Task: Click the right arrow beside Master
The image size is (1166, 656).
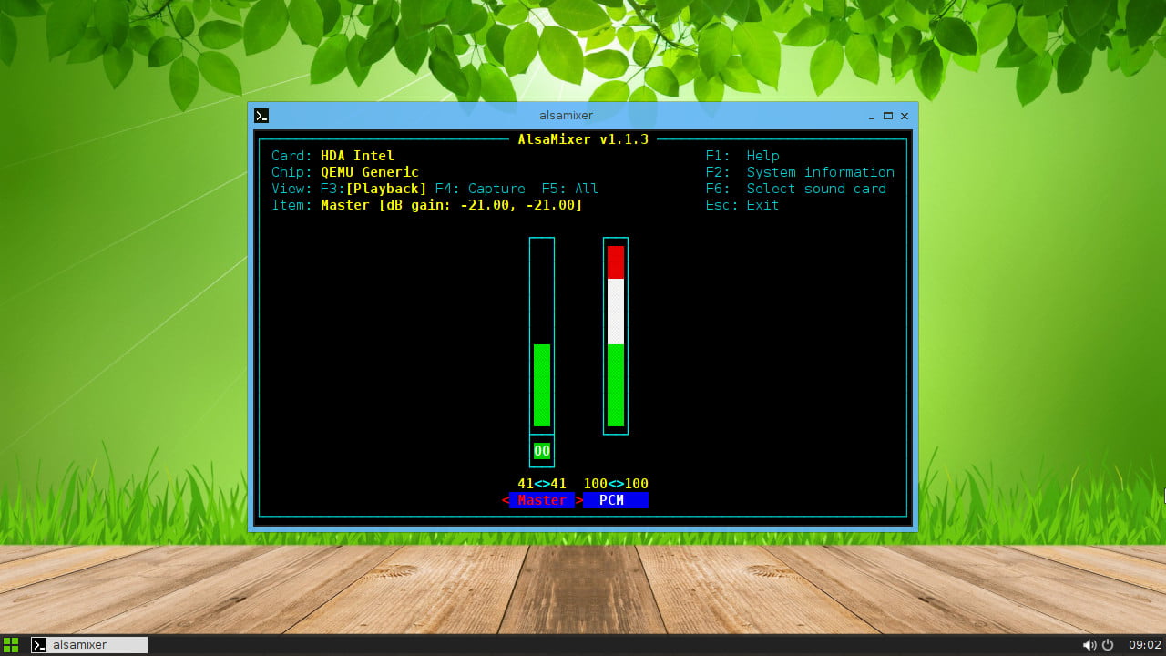Action: coord(578,500)
